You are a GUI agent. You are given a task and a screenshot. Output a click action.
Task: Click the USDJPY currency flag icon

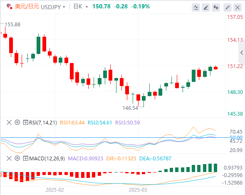(10, 6)
